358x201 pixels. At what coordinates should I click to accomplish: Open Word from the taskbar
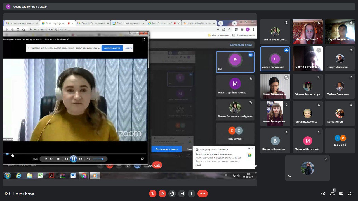click(x=73, y=176)
